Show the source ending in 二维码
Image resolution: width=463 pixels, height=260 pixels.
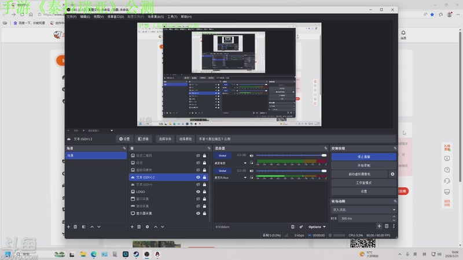tap(198, 155)
